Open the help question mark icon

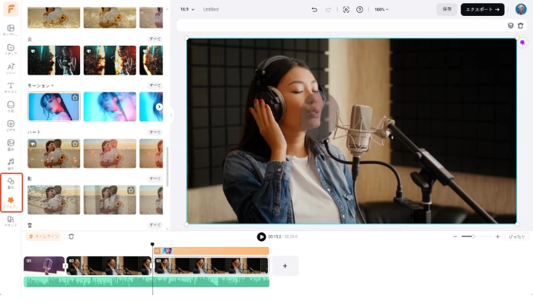[x=359, y=9]
